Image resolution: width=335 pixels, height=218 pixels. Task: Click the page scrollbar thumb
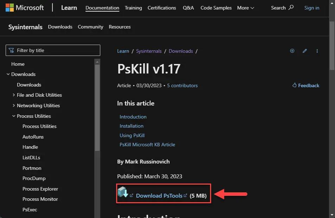(x=332, y=45)
